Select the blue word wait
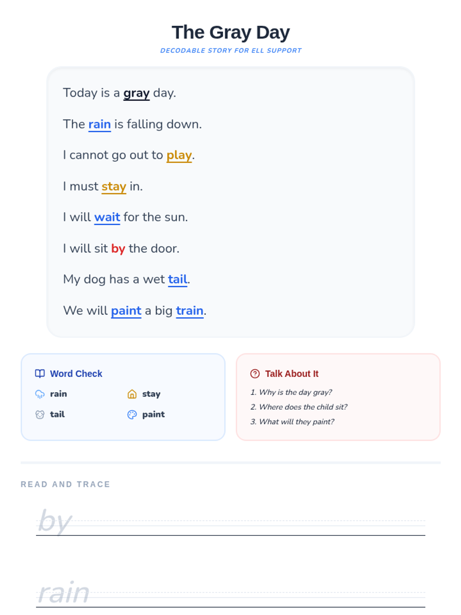The image size is (461, 615). pyautogui.click(x=107, y=217)
